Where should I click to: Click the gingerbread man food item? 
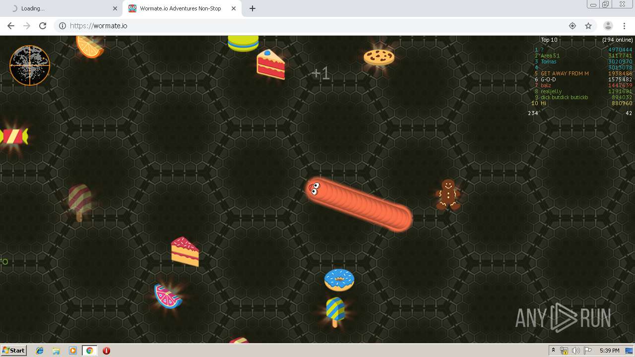[x=448, y=194]
